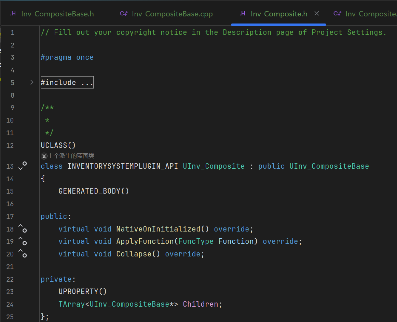397x322 pixels.
Task: Click the copyright notice comment
Action: coord(214,32)
